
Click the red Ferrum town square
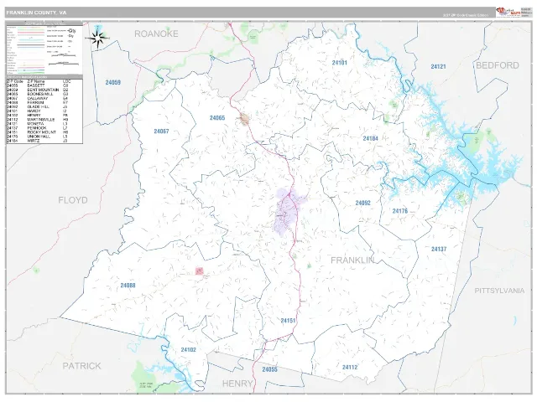[200, 271]
